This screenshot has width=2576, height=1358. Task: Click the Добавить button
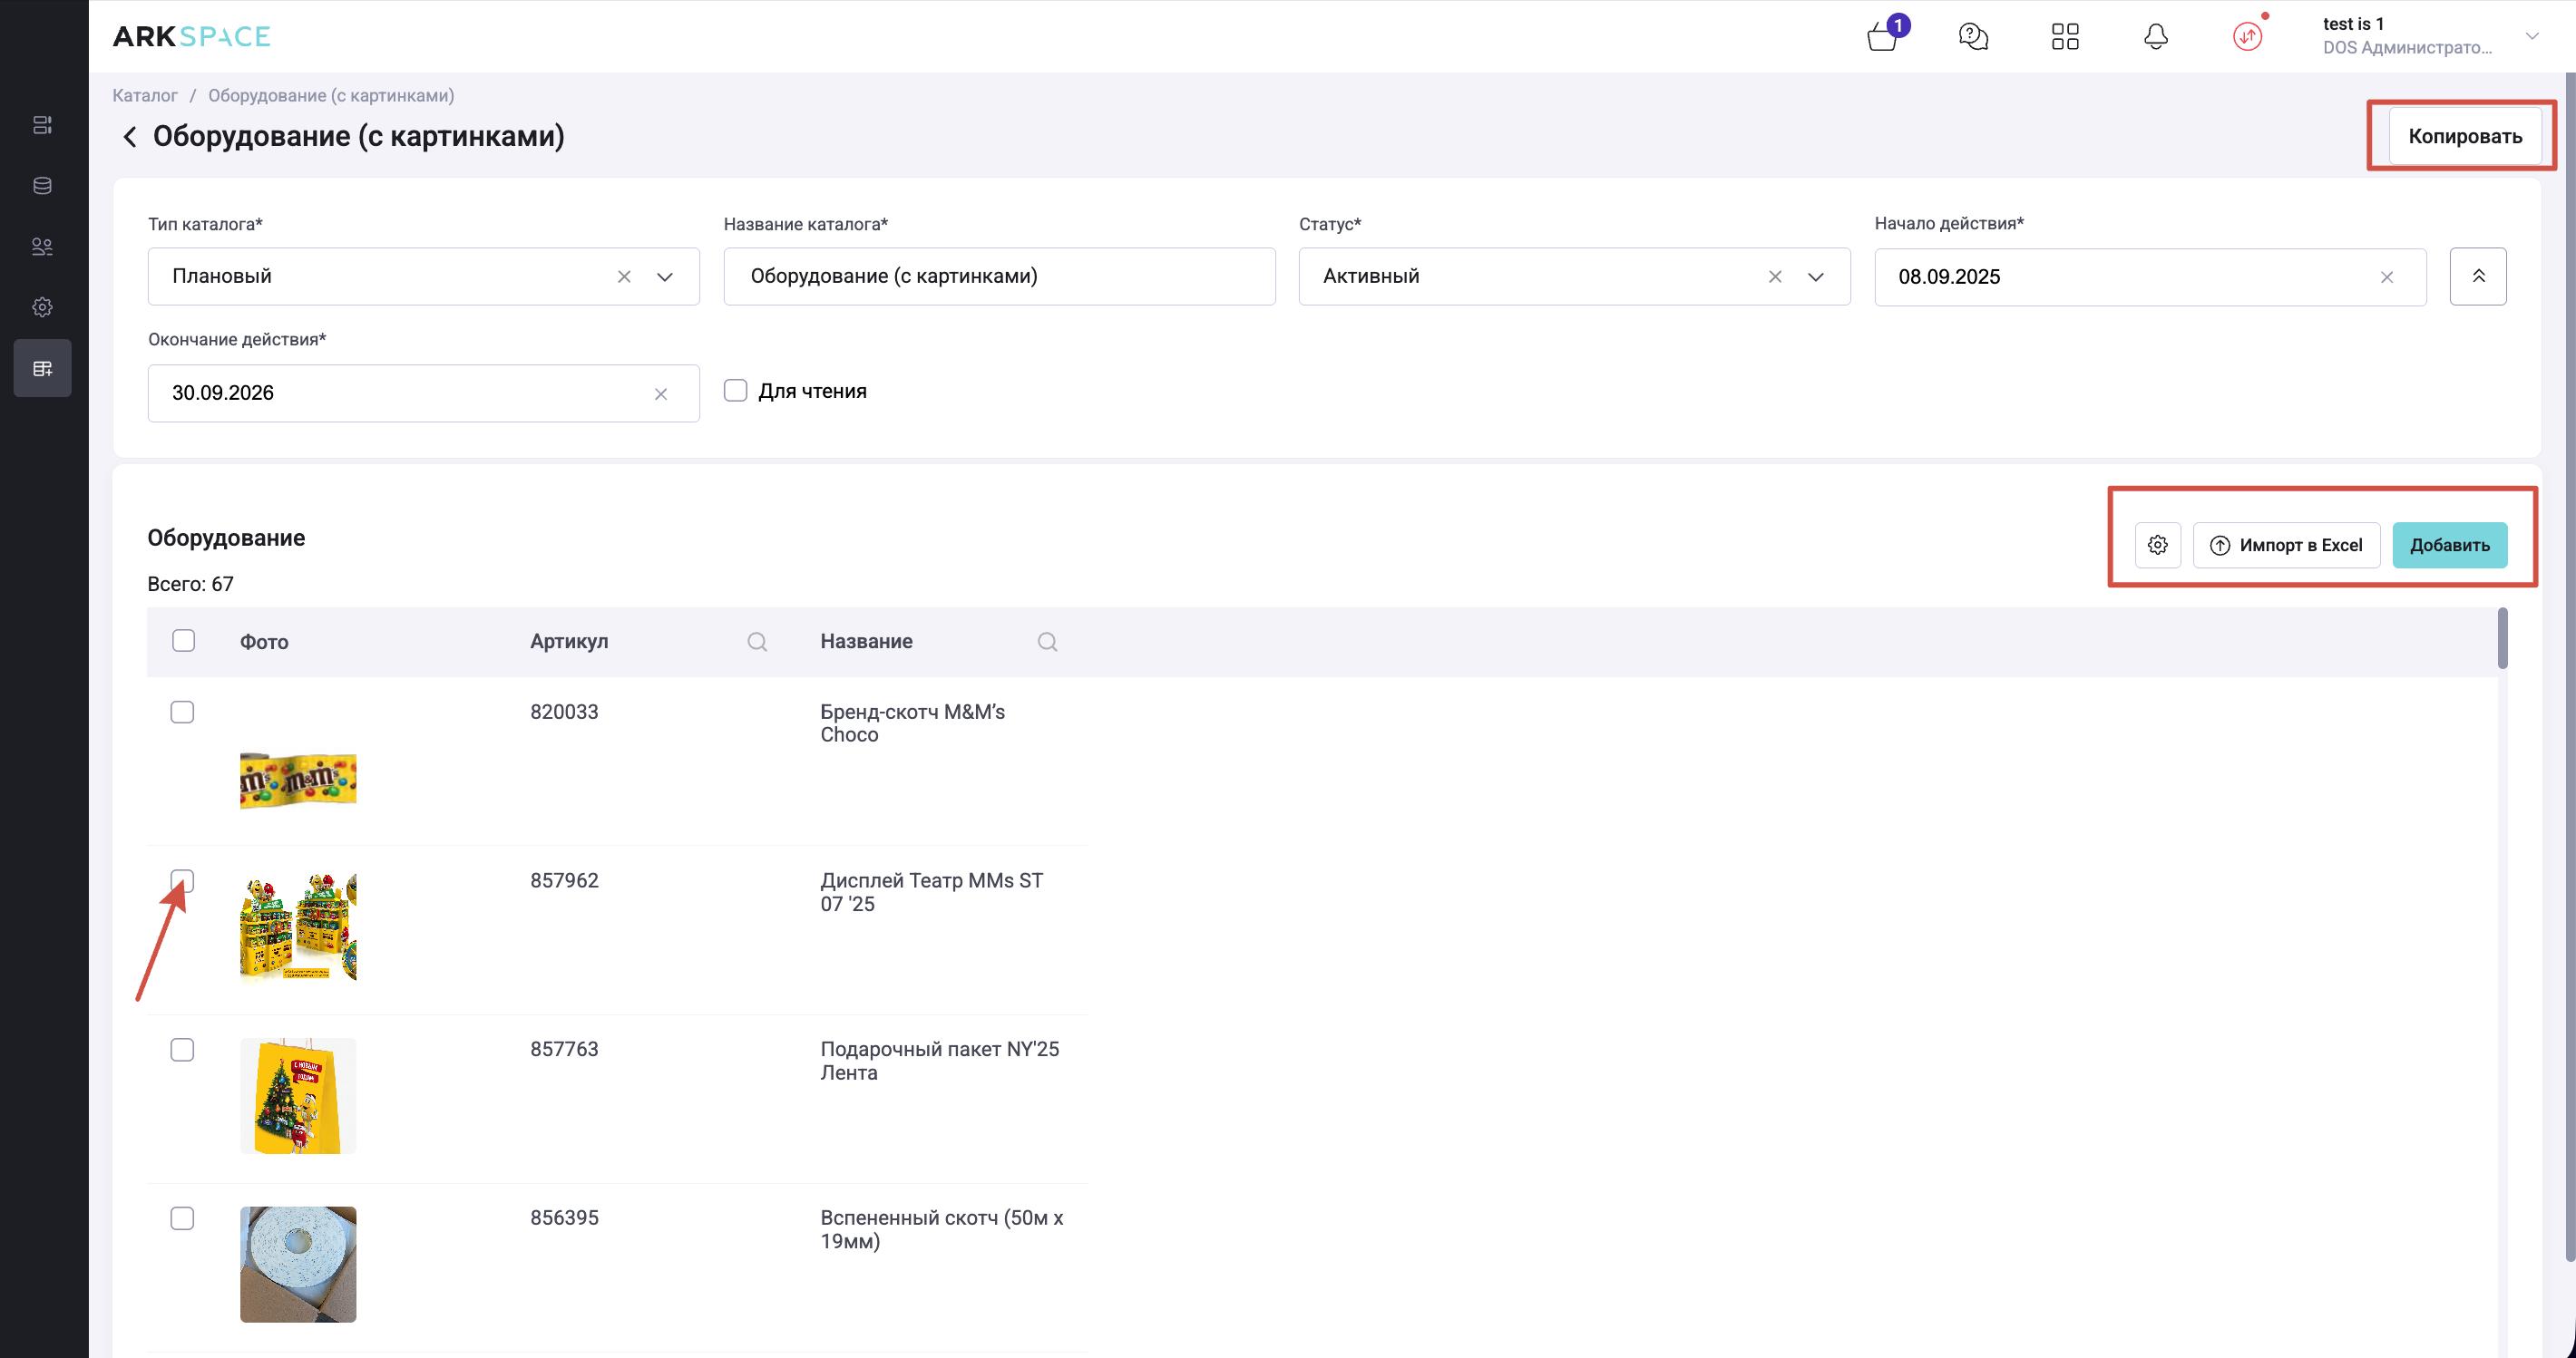(x=2449, y=546)
